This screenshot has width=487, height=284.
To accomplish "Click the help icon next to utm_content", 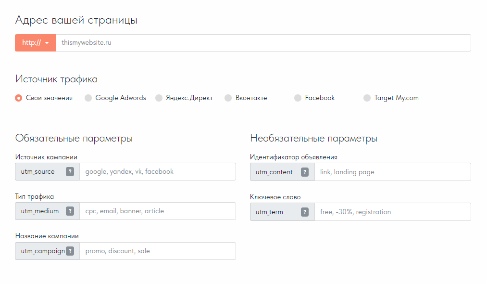I will pyautogui.click(x=305, y=172).
